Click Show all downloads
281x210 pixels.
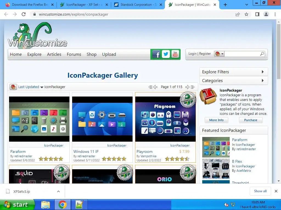260,191
